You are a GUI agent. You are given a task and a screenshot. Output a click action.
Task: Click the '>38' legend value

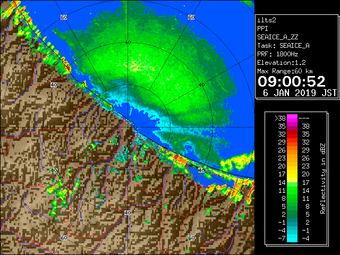280,118
